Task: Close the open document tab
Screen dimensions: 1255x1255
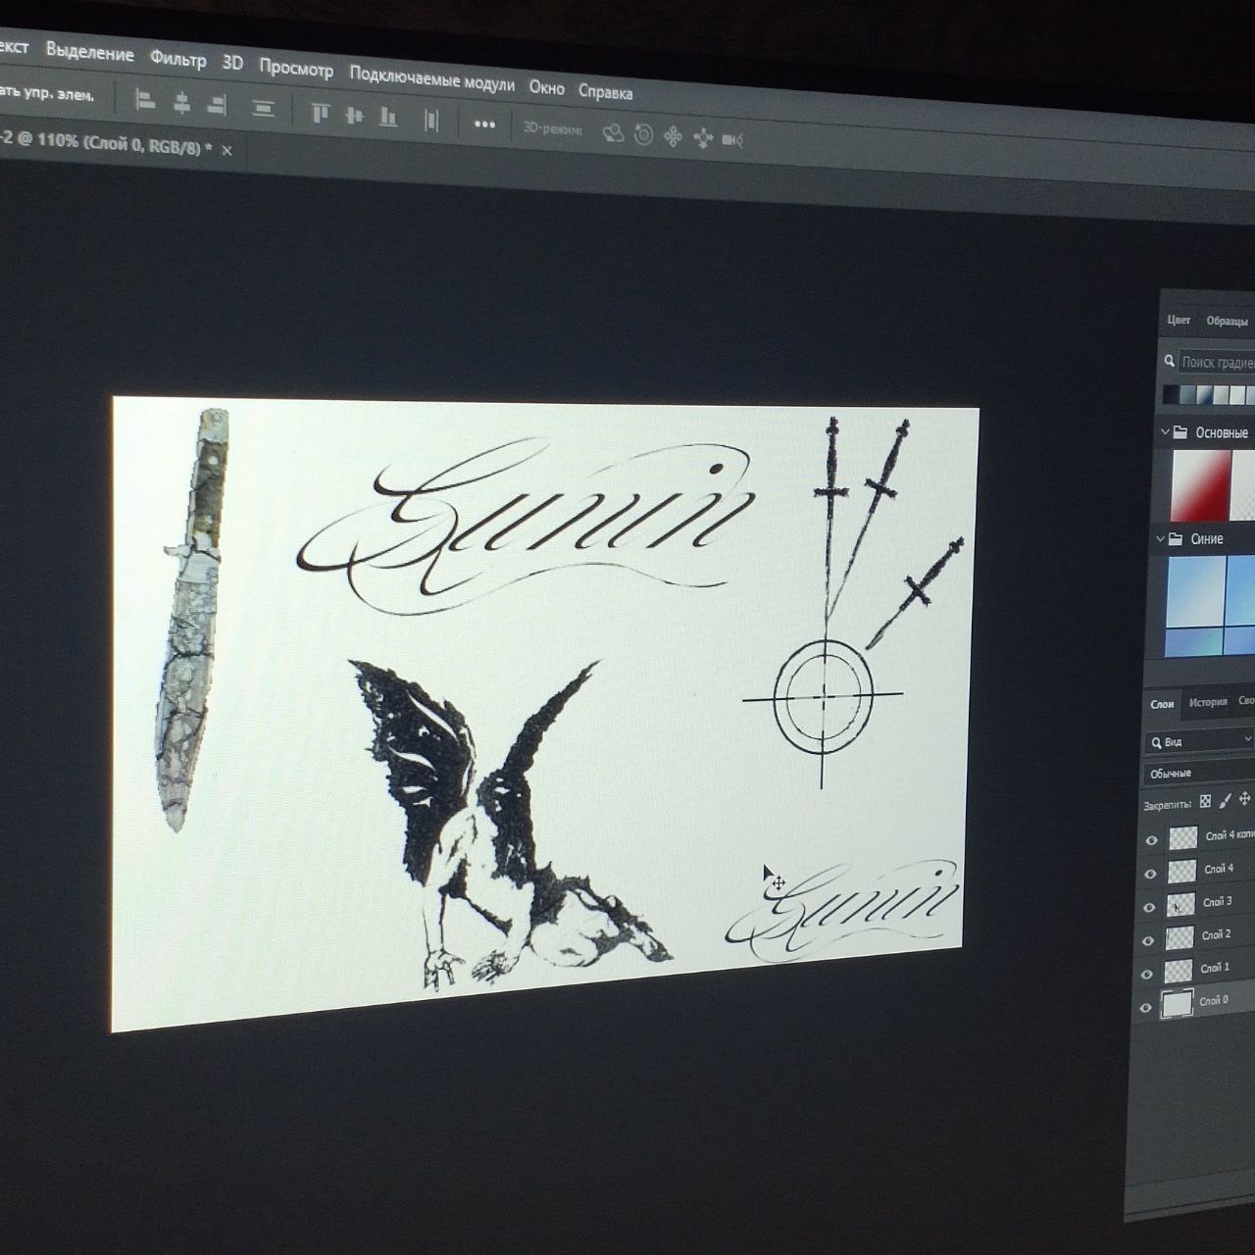Action: tap(227, 150)
